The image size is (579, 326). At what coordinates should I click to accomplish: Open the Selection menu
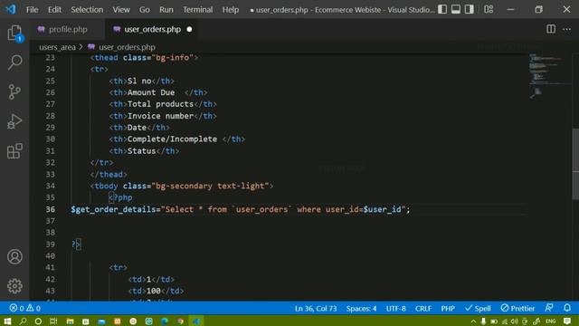tap(87, 10)
